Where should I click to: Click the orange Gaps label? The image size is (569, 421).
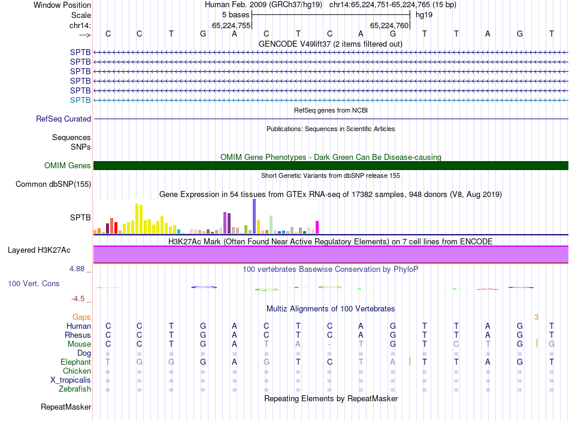(81, 317)
